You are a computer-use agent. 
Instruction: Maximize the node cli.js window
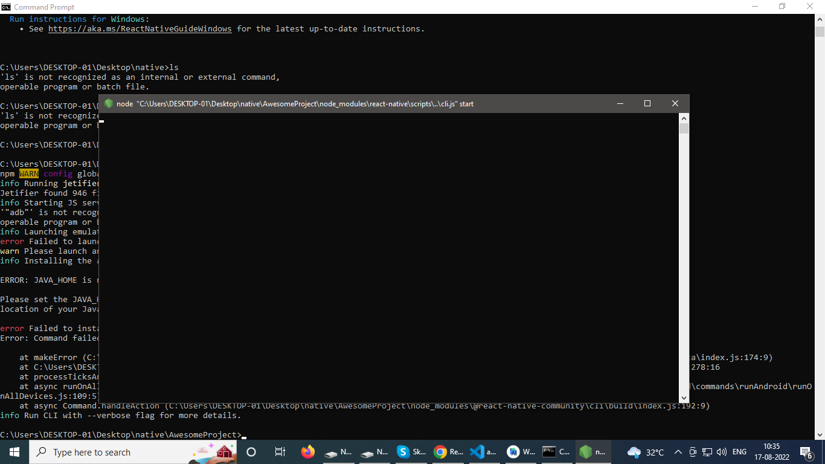point(647,103)
